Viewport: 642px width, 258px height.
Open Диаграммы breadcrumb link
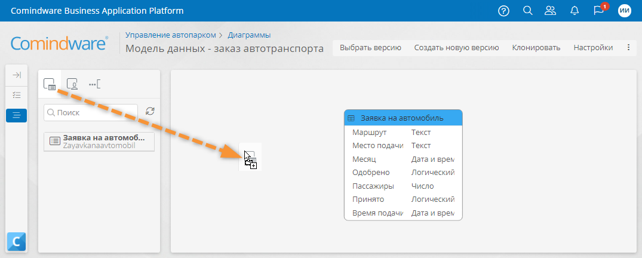[x=250, y=35]
